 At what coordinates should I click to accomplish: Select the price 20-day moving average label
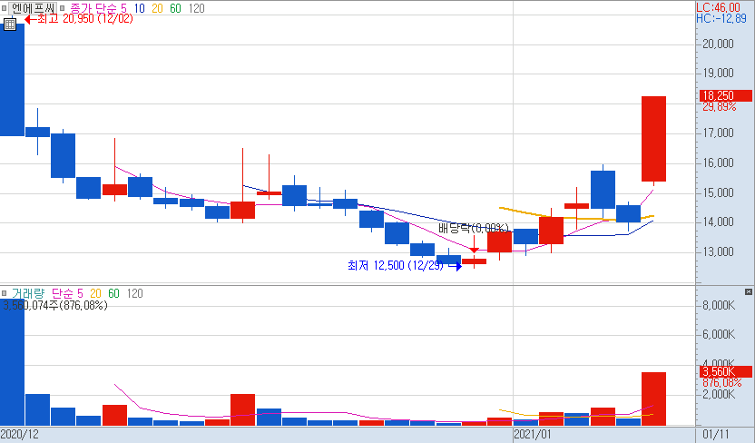coord(157,8)
